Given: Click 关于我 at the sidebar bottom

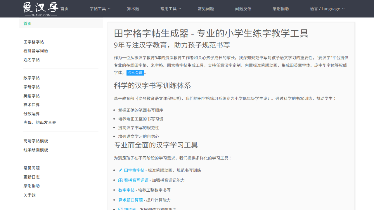Looking at the screenshot, I should (x=30, y=195).
